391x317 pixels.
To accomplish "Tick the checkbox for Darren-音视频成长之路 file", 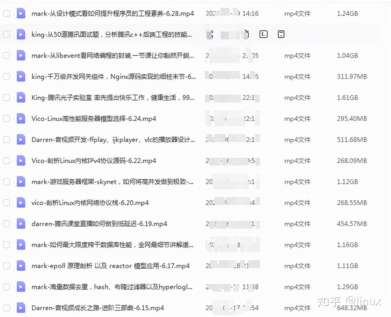I will (6, 308).
